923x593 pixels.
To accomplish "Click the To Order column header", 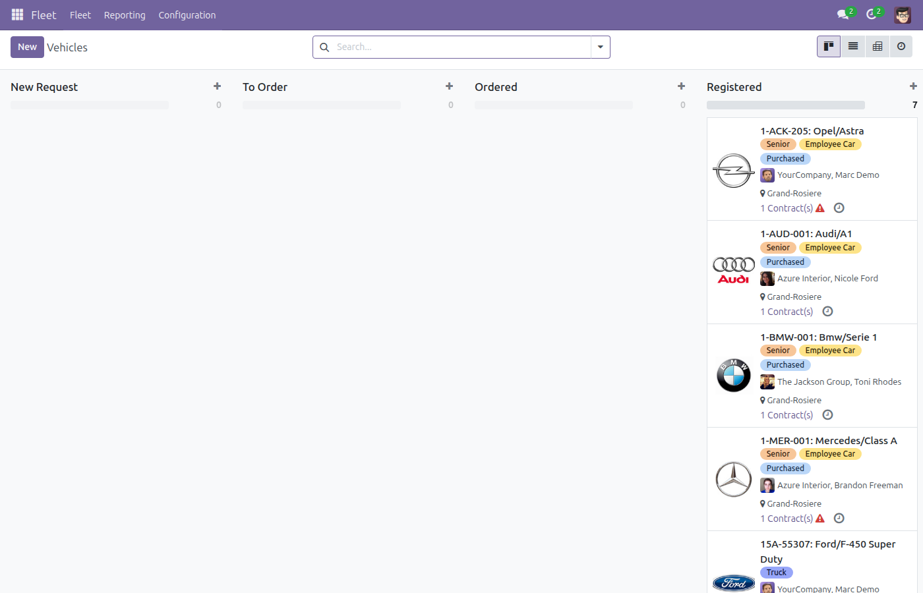I will [x=265, y=87].
